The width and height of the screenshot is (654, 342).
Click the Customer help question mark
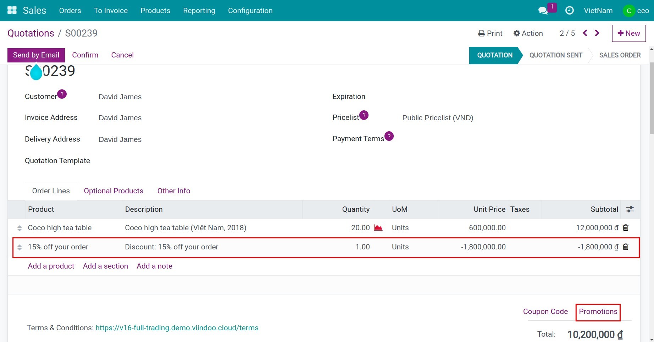(x=62, y=94)
